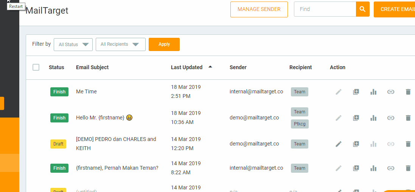Click stats icon of [DEMO] PEDRO draft

[x=373, y=144]
